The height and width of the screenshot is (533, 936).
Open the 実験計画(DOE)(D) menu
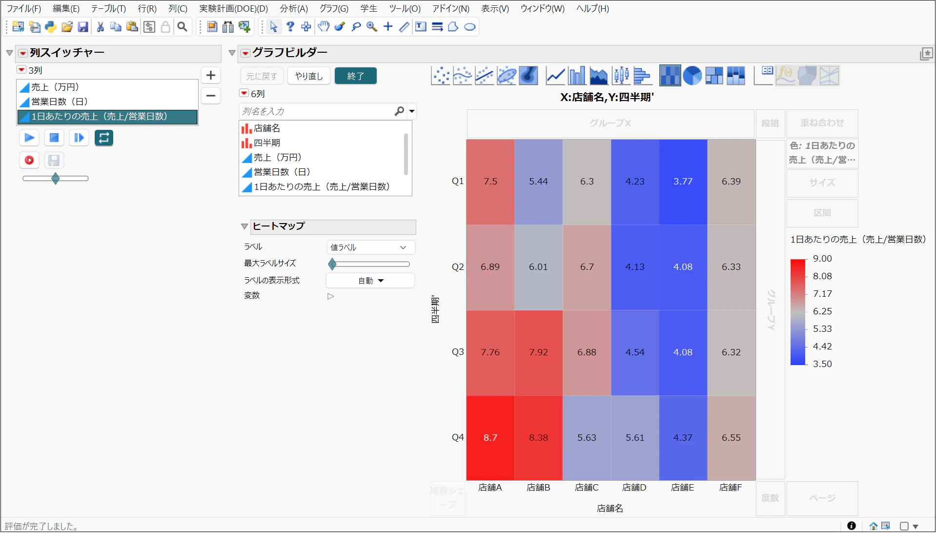click(x=234, y=8)
